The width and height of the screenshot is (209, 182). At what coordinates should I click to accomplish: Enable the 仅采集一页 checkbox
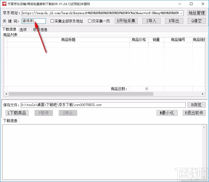point(90,21)
